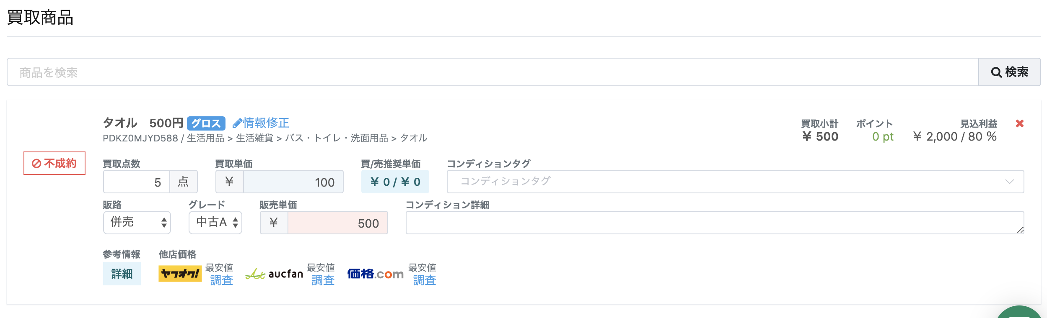This screenshot has height=318, width=1047.
Task: Click the 販売単価 price field
Action: pyautogui.click(x=337, y=223)
